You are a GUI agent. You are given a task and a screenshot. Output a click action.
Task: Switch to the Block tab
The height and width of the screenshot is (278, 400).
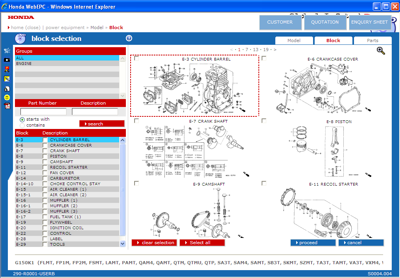click(333, 41)
